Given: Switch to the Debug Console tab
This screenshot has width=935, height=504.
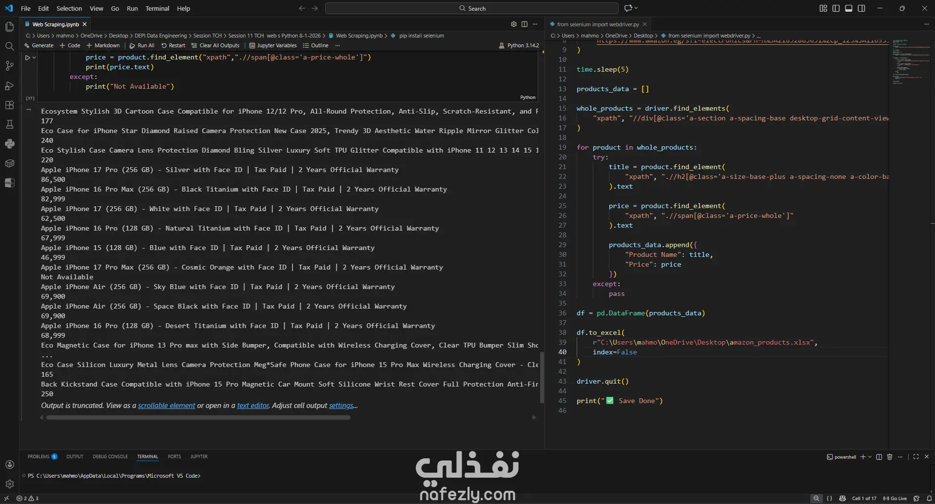Looking at the screenshot, I should point(110,457).
